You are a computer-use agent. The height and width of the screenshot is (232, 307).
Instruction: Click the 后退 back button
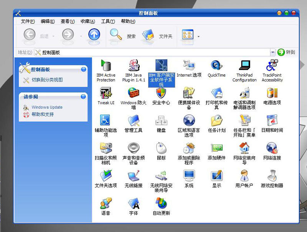[36, 35]
